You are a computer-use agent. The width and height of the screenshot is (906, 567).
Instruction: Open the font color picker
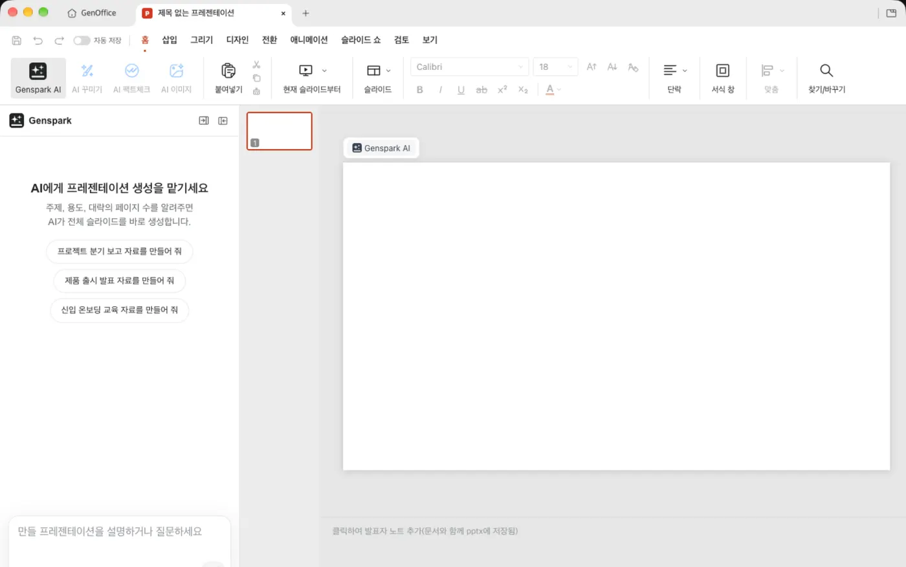[550, 90]
